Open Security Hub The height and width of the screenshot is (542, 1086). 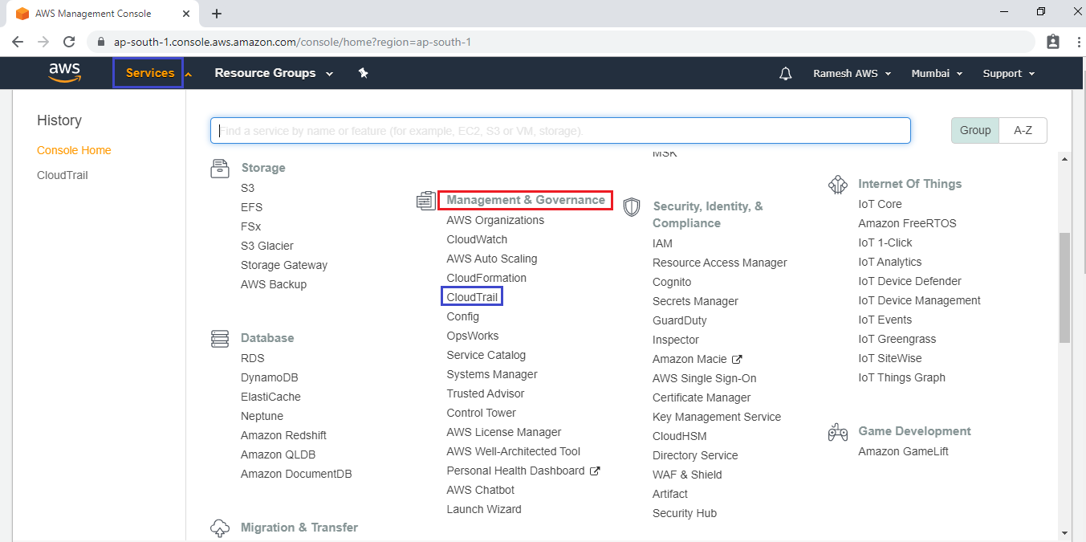click(685, 513)
